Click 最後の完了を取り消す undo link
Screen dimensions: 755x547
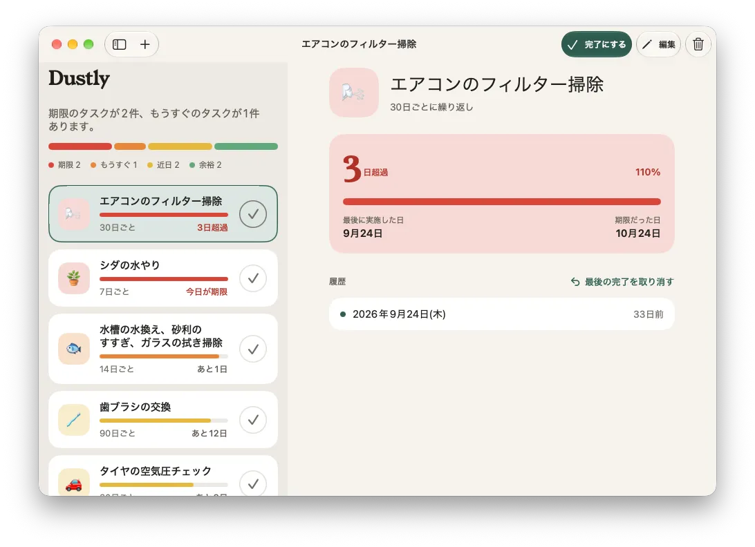tap(622, 281)
